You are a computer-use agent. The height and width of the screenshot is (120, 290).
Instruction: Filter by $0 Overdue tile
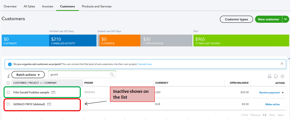click(120, 40)
